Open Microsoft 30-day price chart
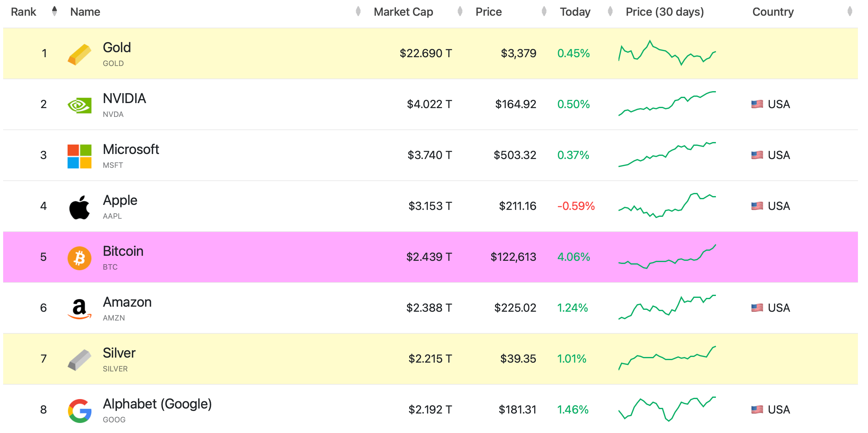 coord(667,154)
